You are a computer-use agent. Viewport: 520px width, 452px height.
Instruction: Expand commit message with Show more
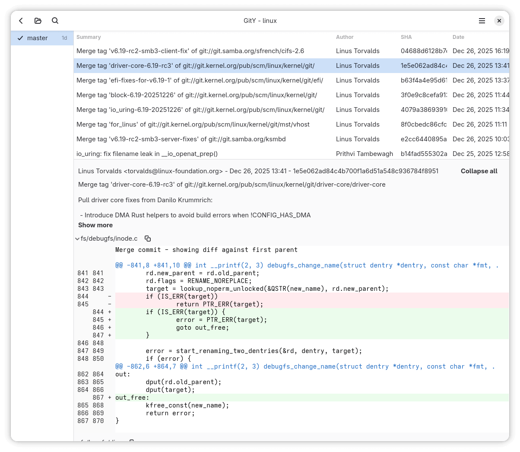tap(95, 225)
